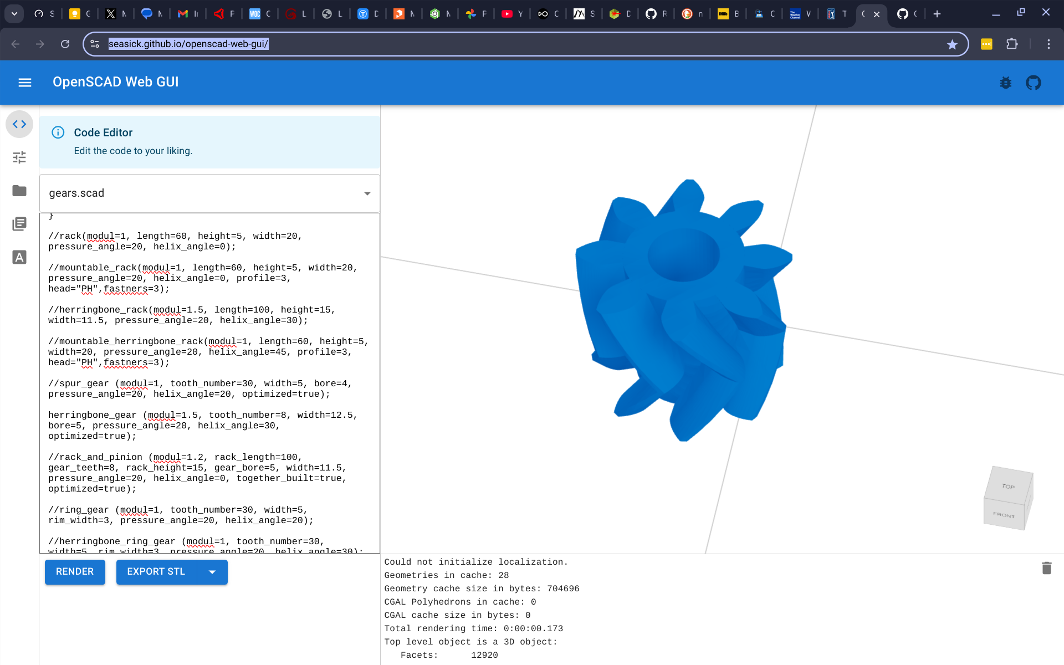
Task: Bookmark the page with star icon
Action: 952,44
